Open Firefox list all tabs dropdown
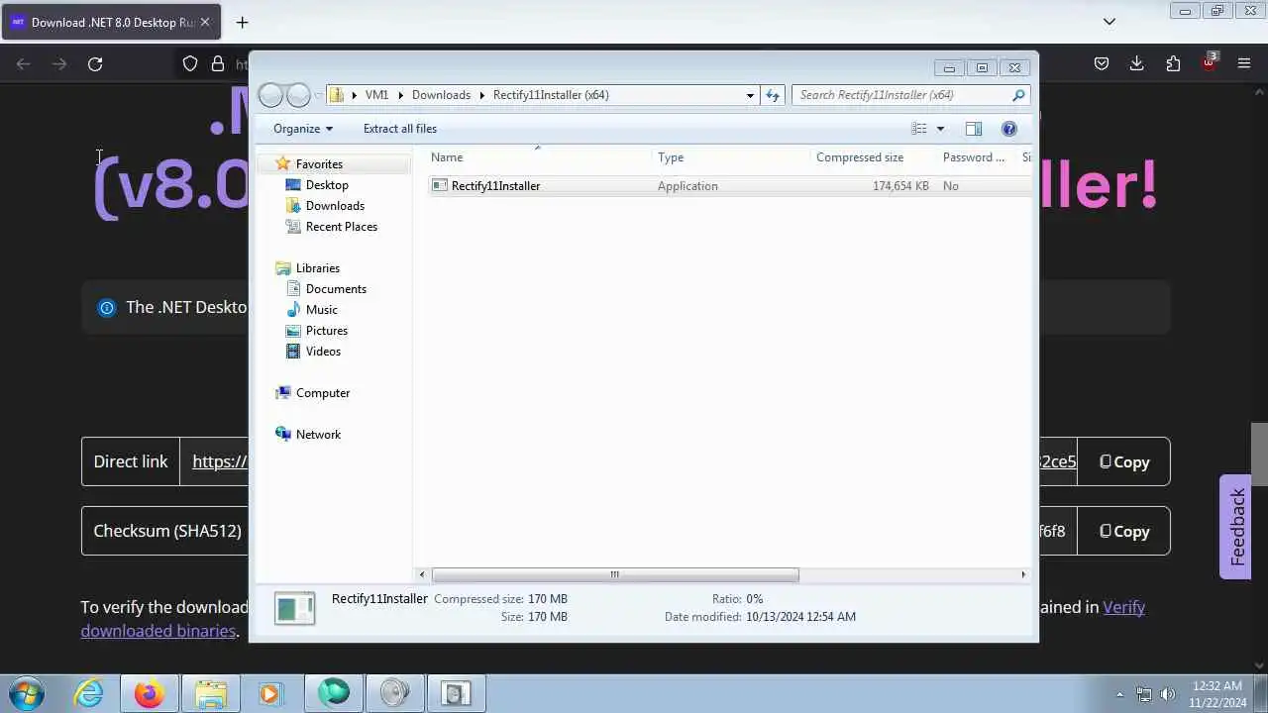The image size is (1268, 713). (x=1109, y=22)
